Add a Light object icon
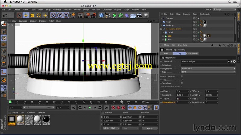Viewport: 241px width, 135px height. pos(146,16)
